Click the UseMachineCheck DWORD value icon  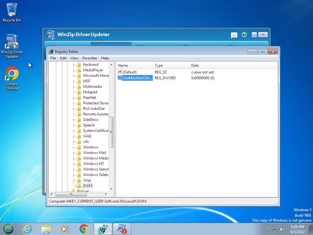click(120, 78)
